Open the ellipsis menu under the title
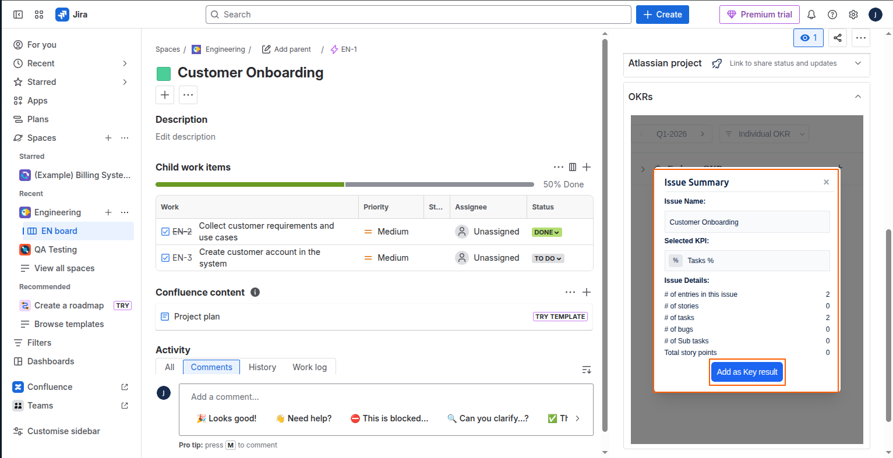 (188, 95)
